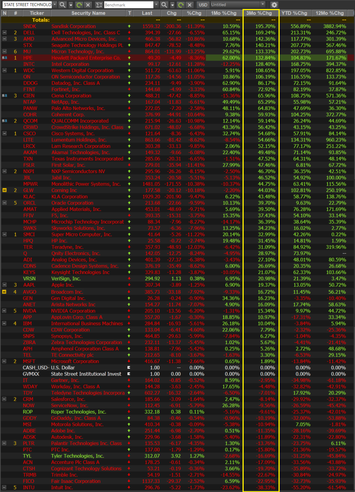Click the SA icon on HPE row

click(x=4, y=58)
